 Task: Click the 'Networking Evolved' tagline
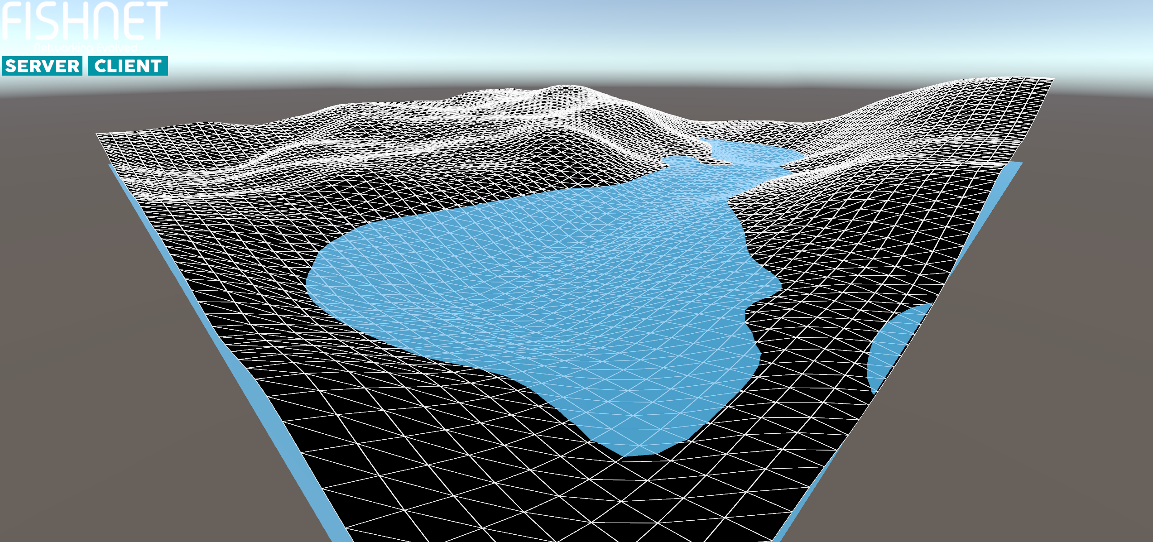85,48
